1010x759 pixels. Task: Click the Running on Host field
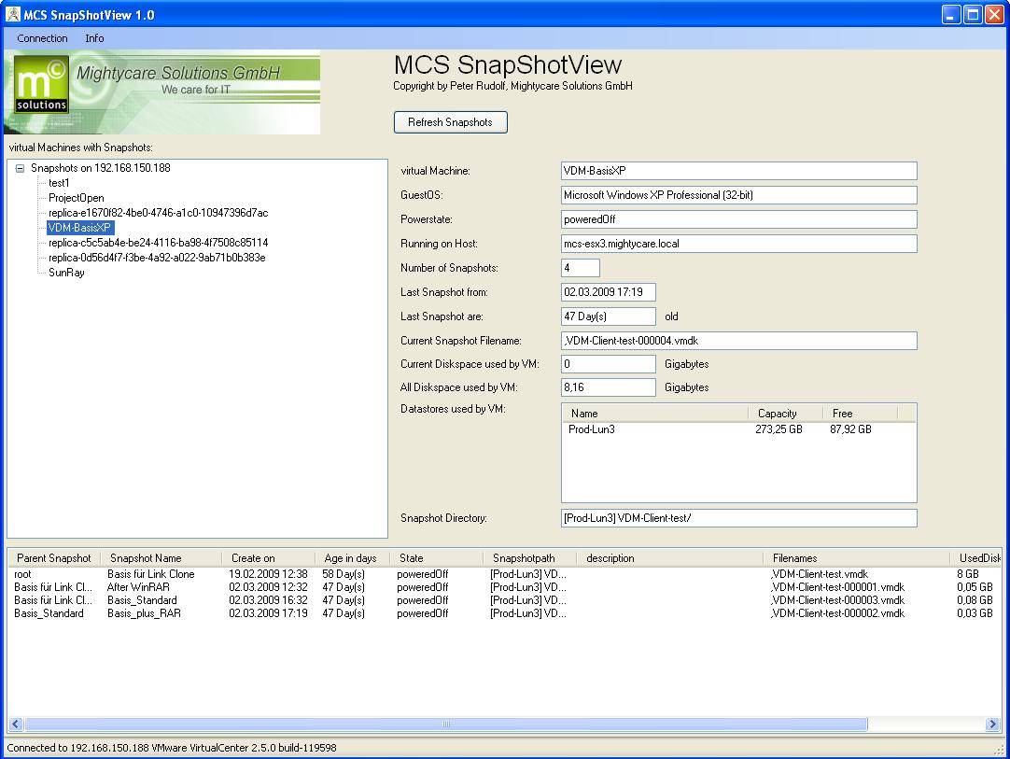(x=738, y=244)
